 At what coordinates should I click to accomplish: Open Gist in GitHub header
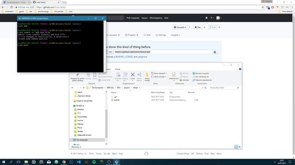coord(166,18)
